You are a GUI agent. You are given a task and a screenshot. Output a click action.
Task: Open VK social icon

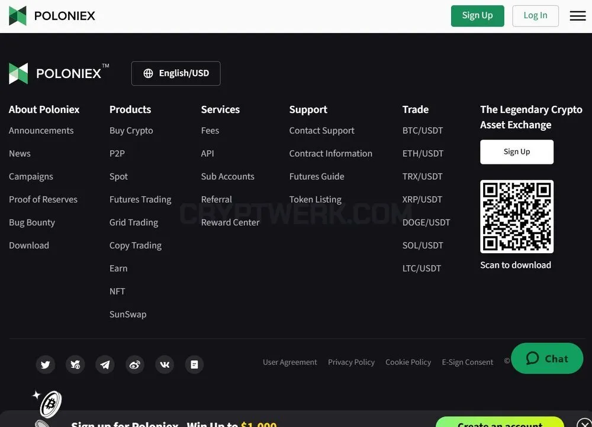[165, 364]
